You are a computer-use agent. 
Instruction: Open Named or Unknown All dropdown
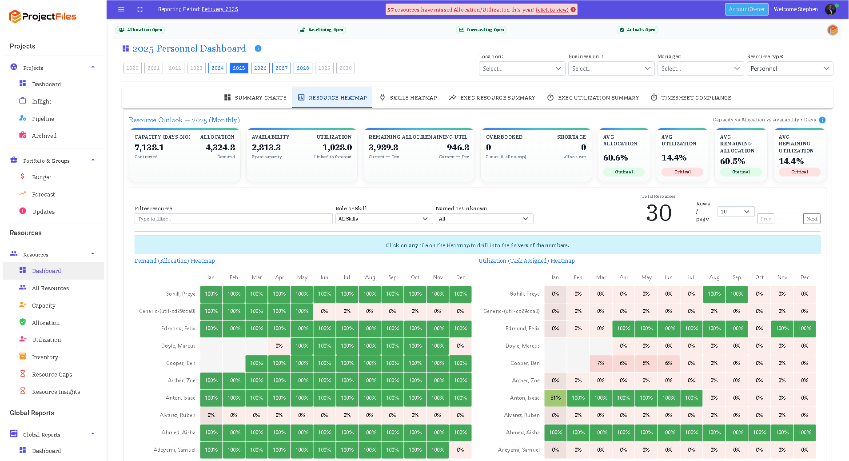coord(485,219)
